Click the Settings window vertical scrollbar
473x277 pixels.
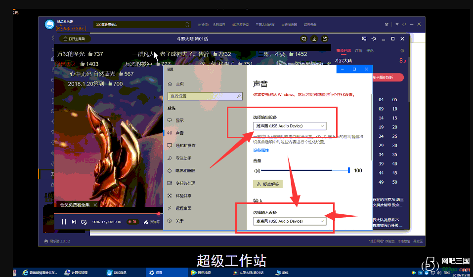371,126
